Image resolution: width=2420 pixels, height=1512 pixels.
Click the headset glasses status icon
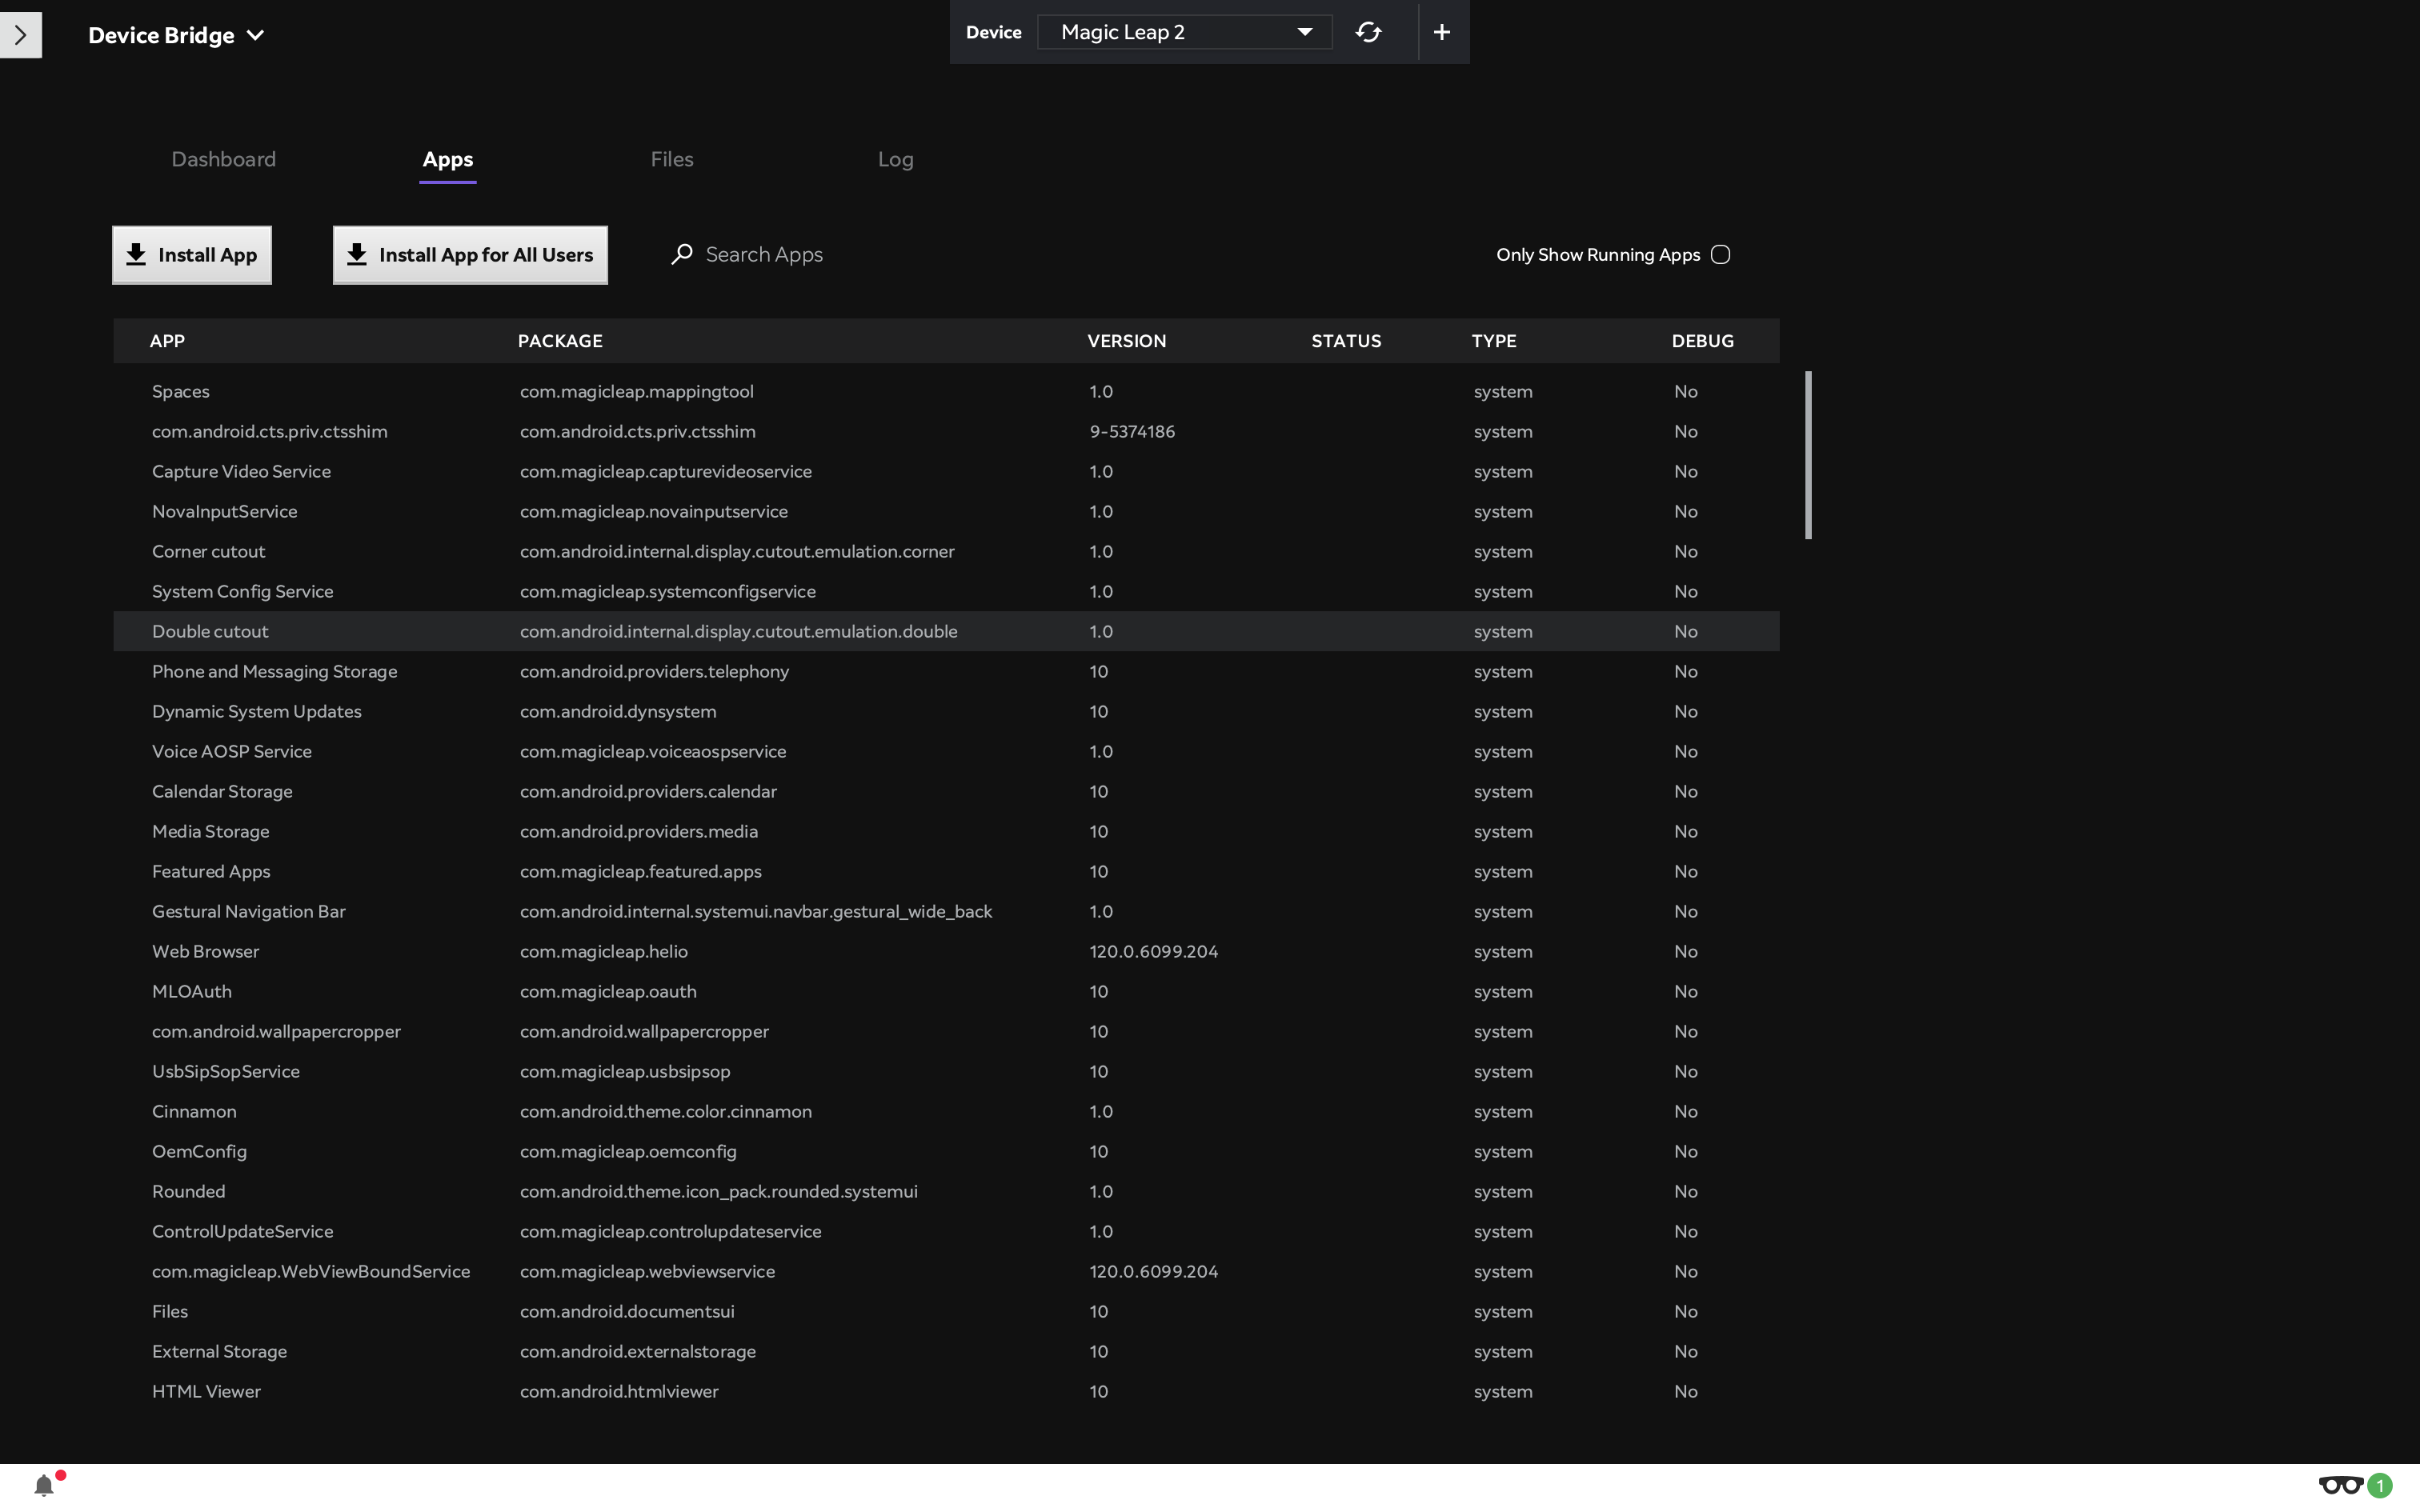click(x=2341, y=1485)
